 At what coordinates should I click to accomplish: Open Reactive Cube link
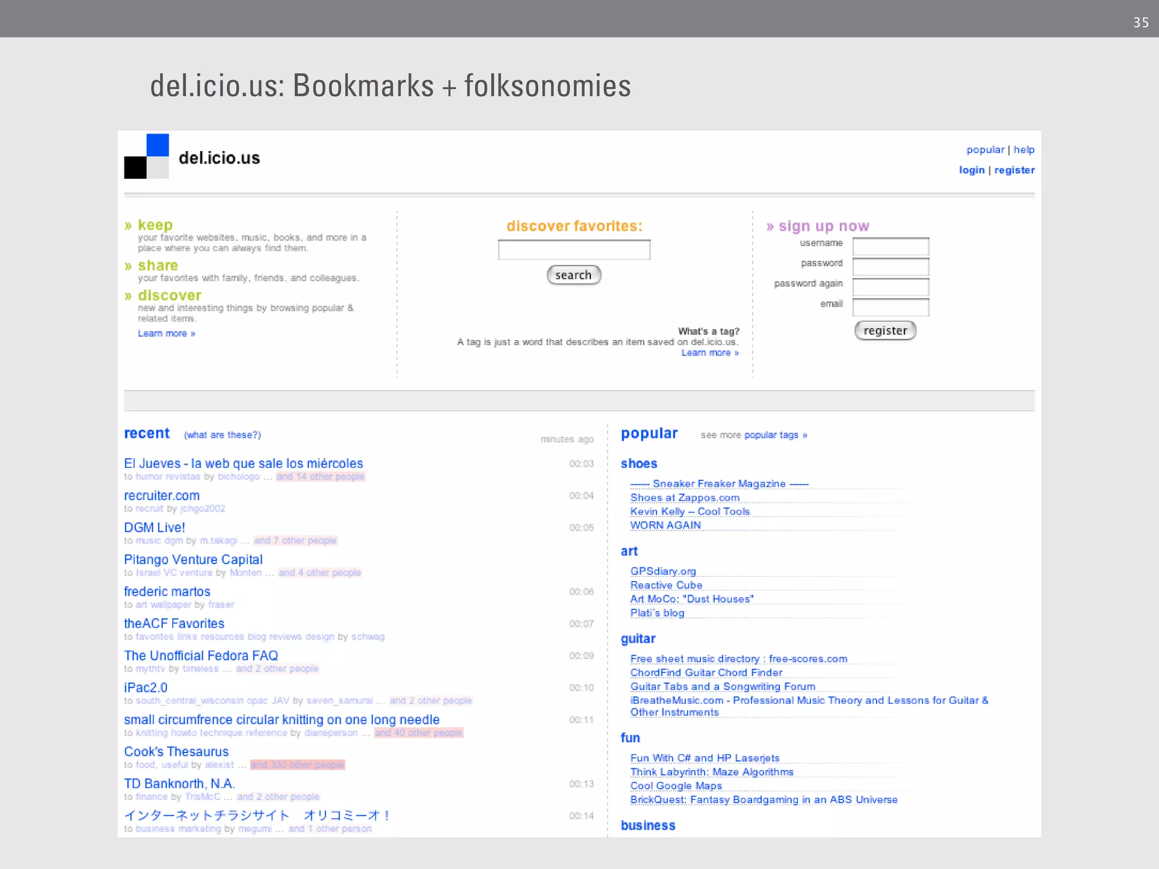[x=666, y=586]
